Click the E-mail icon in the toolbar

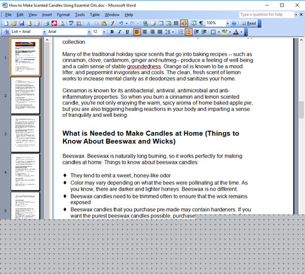click(x=37, y=23)
